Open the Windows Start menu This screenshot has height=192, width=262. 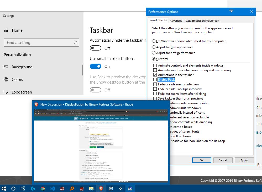pyautogui.click(x=4, y=188)
